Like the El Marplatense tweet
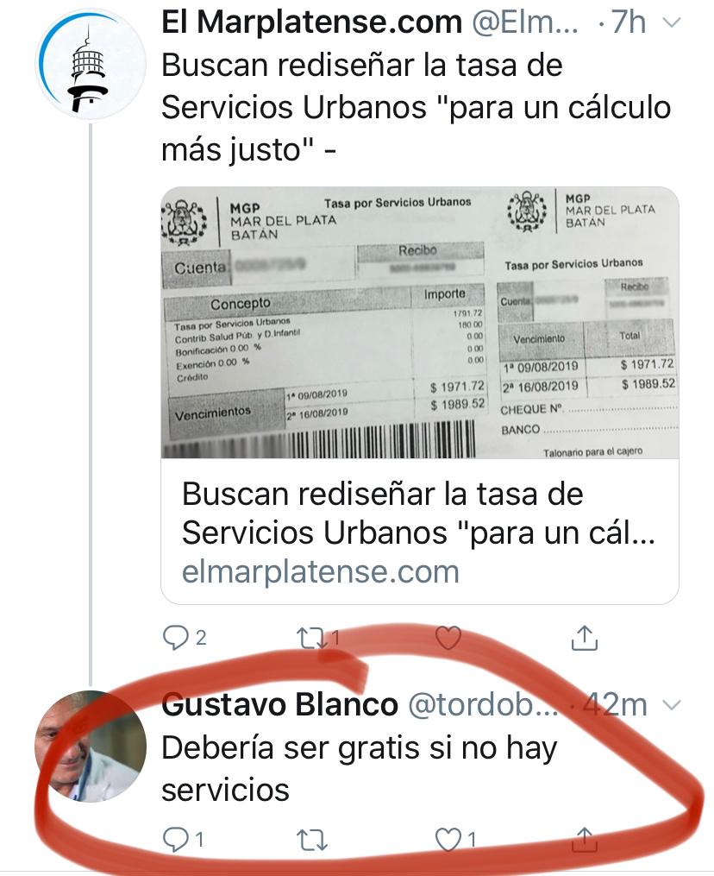Viewport: 714px width, 876px height. click(x=448, y=638)
